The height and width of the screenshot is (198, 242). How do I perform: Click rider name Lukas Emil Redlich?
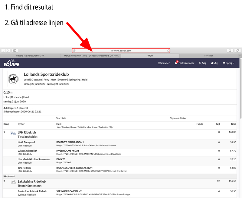(28, 151)
